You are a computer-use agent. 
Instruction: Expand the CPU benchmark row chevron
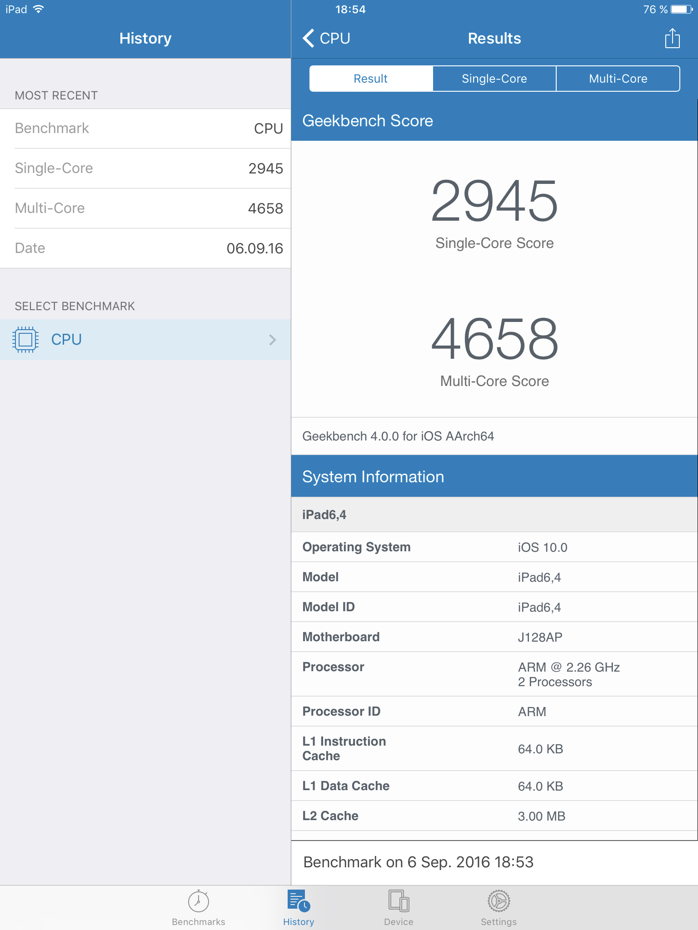[x=273, y=340]
